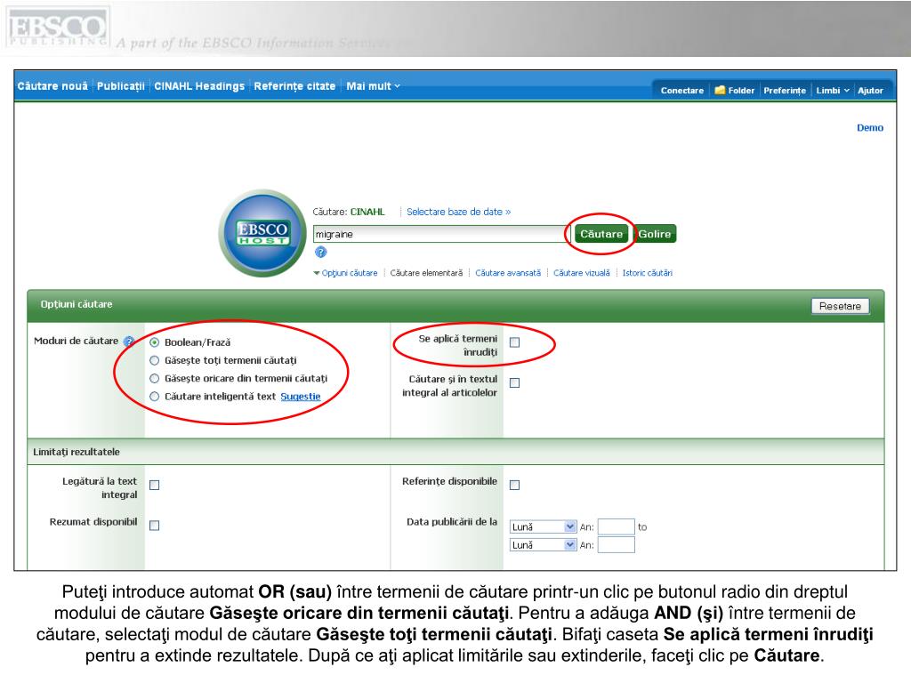The image size is (911, 683).
Task: Switch to Căutare avansată link
Action: 508,273
